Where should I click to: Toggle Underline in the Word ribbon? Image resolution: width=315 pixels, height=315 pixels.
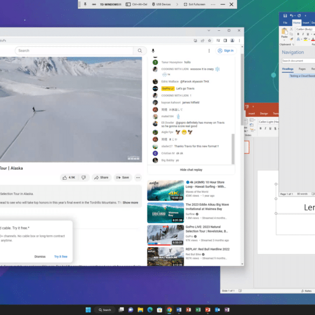[308, 34]
